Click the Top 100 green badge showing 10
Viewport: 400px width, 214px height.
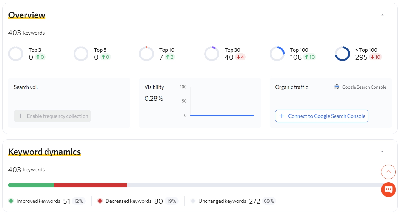(x=310, y=57)
